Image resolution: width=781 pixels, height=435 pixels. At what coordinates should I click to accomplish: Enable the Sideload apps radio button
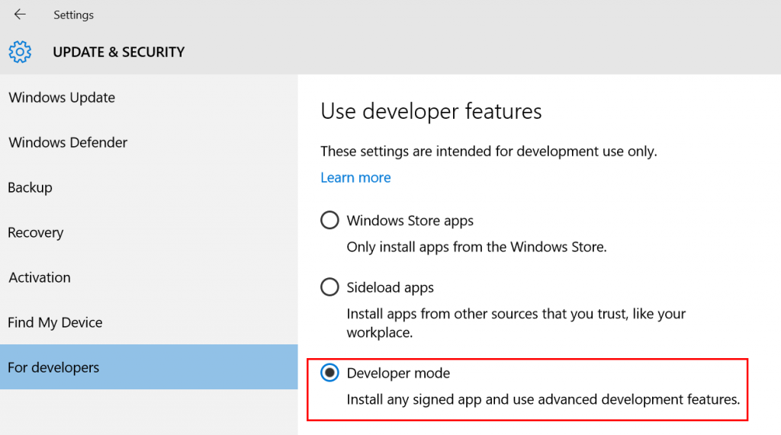[x=329, y=287]
